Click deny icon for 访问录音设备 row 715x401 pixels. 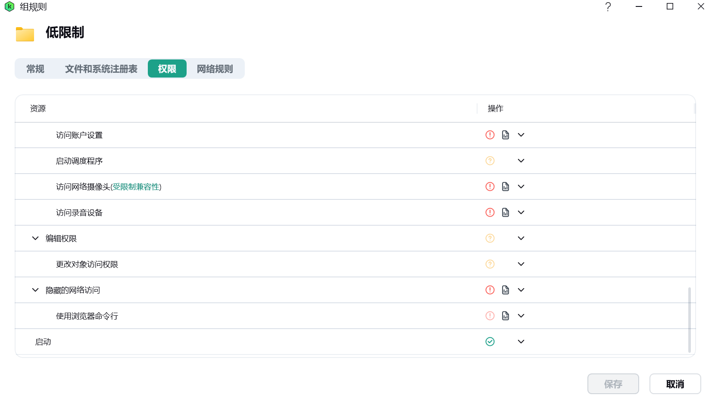pyautogui.click(x=490, y=212)
